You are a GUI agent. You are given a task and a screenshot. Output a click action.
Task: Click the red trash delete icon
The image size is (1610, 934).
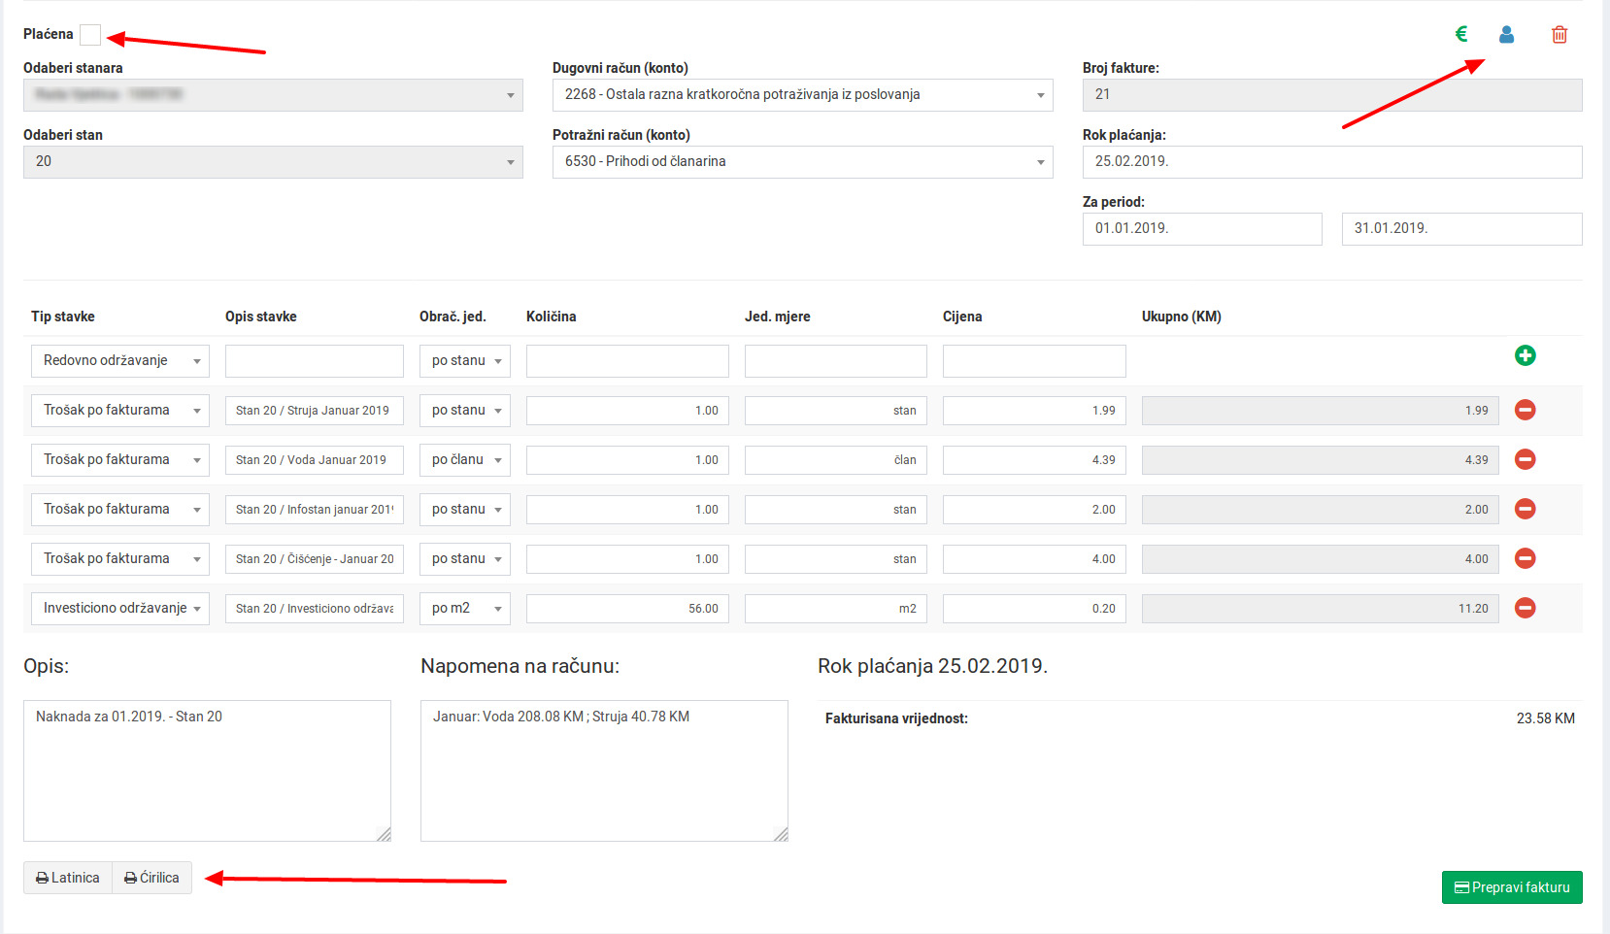coord(1560,35)
